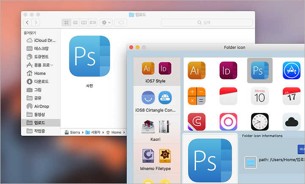Click the Finder tags button

coord(121,22)
